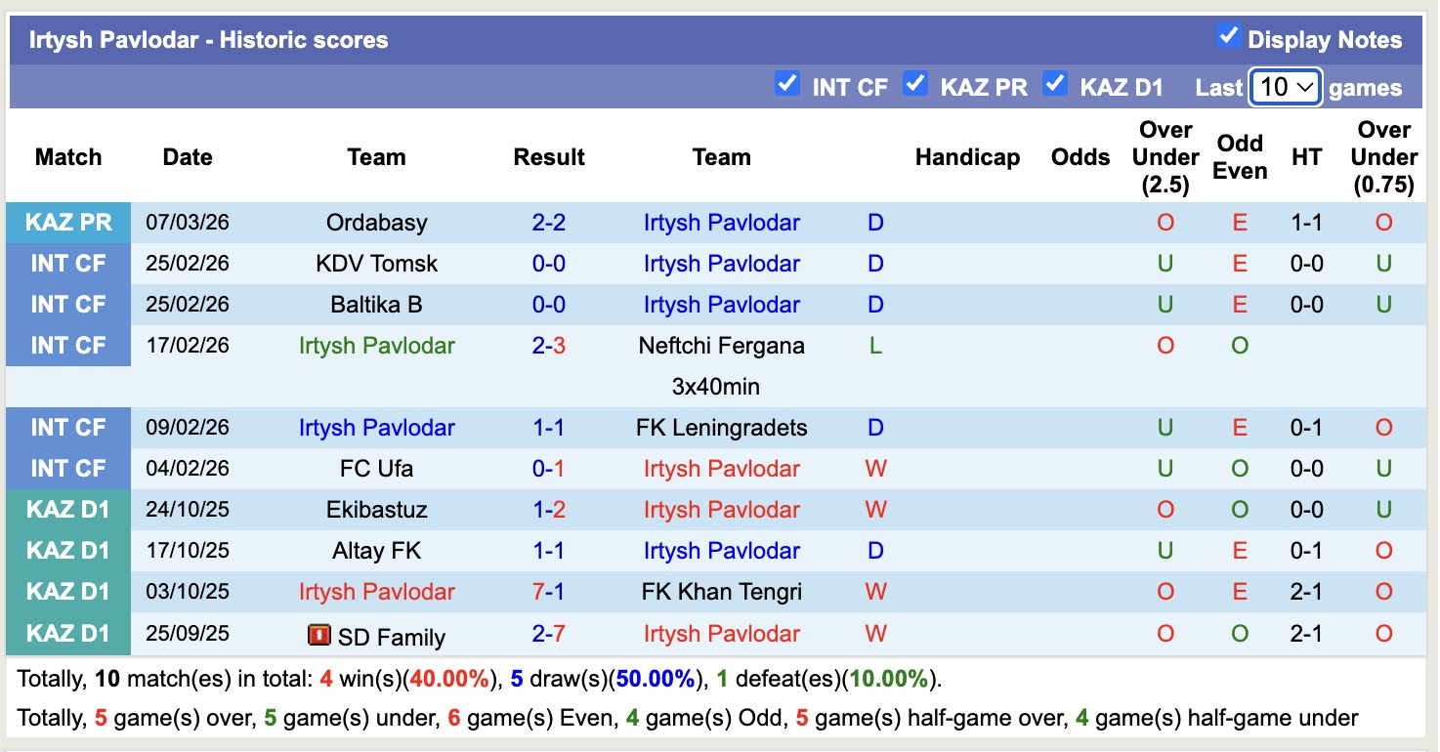The width and height of the screenshot is (1440, 752).
Task: Open KDV Tomsk team page
Action: [x=376, y=264]
